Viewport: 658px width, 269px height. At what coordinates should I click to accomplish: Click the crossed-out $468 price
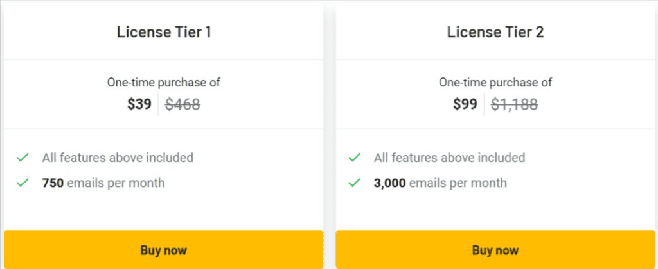click(x=182, y=104)
